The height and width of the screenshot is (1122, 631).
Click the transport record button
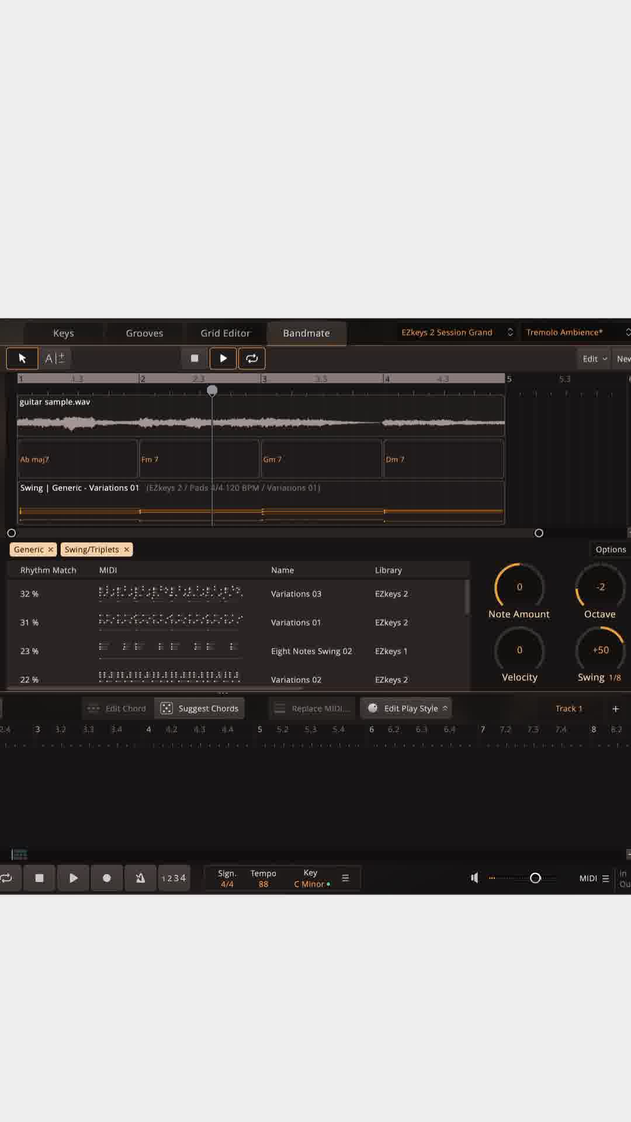point(107,878)
